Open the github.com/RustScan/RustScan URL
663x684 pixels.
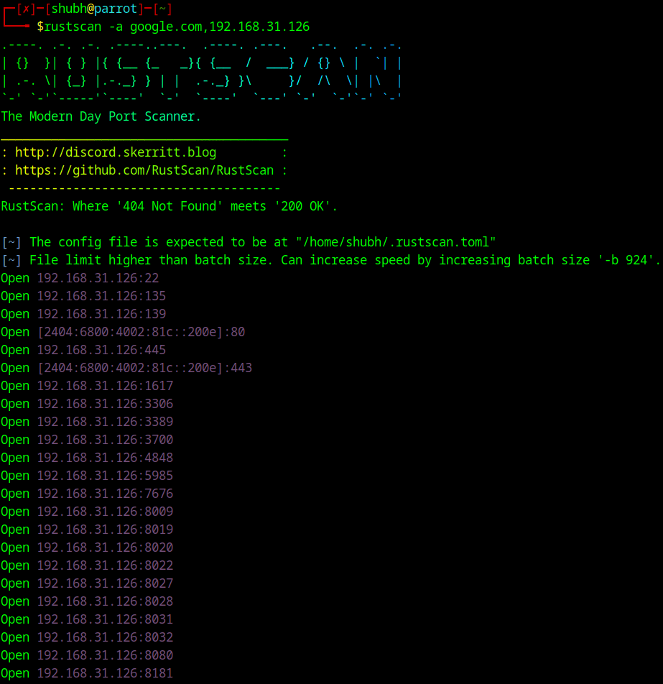tap(144, 170)
